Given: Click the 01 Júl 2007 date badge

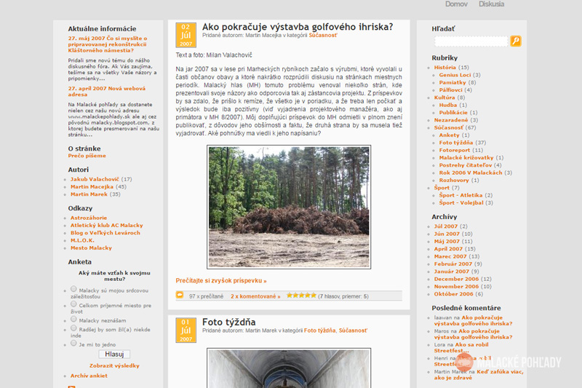Looking at the screenshot, I should (x=186, y=330).
